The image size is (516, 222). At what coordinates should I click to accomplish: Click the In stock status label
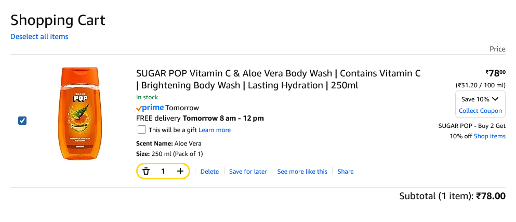(147, 97)
